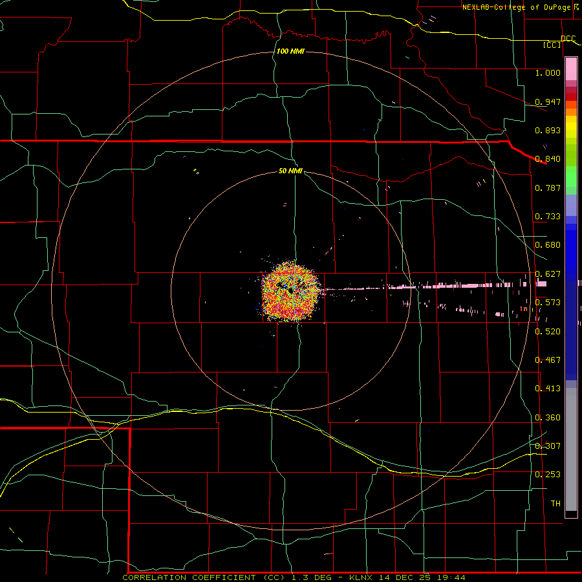This screenshot has width=582, height=582.
Task: Click the radar echo cluster at center
Action: coord(290,292)
